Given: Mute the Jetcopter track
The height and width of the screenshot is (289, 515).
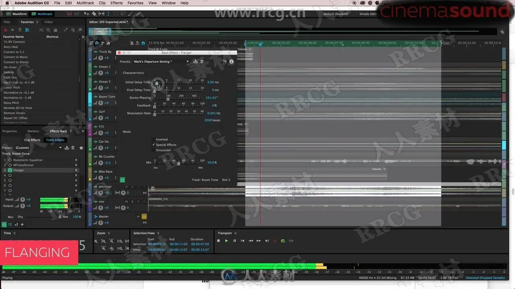Looking at the screenshot, I should point(126,187).
